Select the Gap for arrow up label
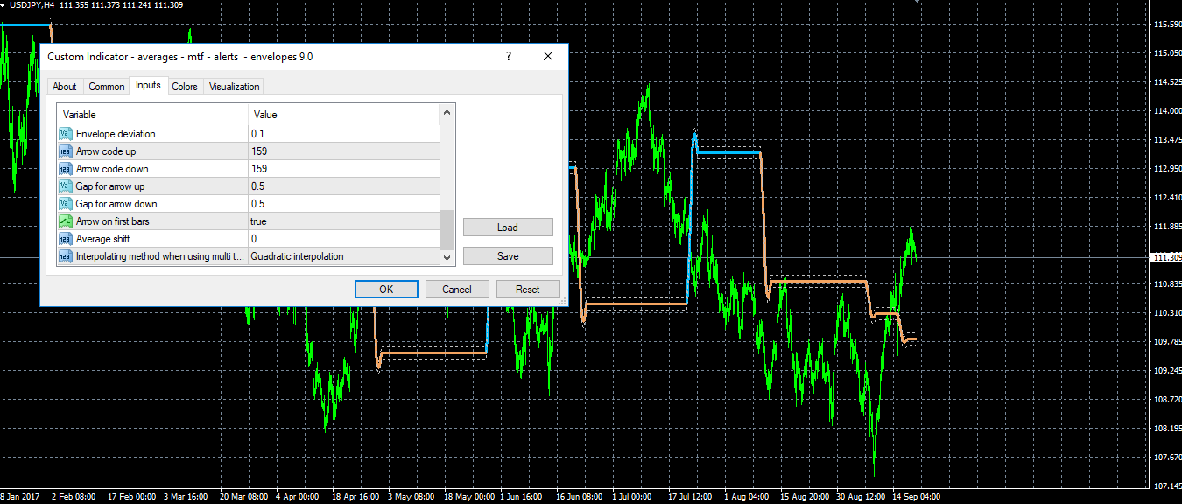Screen dimensions: 1182x504 [x=110, y=186]
